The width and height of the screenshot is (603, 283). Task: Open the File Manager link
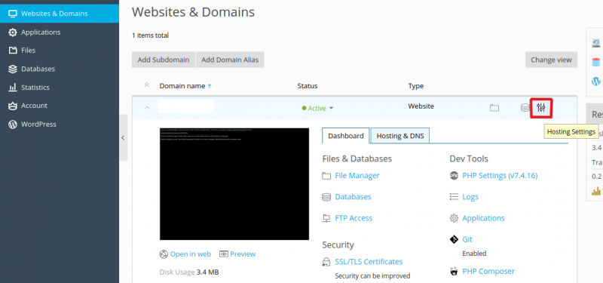pyautogui.click(x=357, y=176)
